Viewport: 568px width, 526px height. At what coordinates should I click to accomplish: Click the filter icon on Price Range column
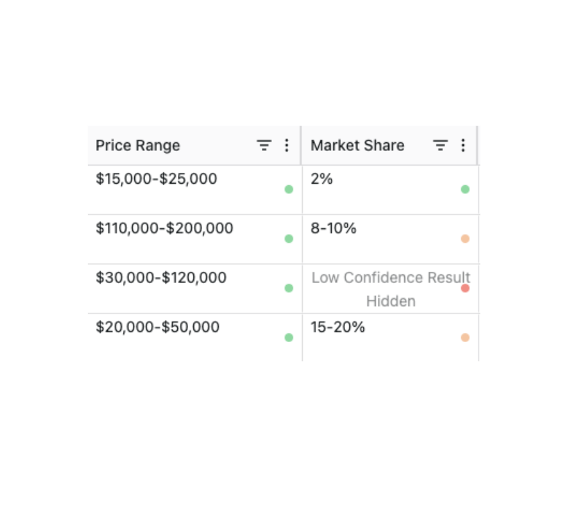pos(264,145)
